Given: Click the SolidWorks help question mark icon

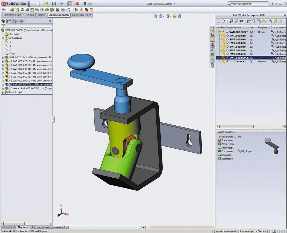Looking at the screenshot, I should (272, 4).
